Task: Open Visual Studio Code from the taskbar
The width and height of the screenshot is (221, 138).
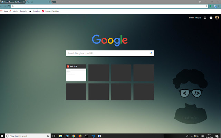Action: click(93, 136)
